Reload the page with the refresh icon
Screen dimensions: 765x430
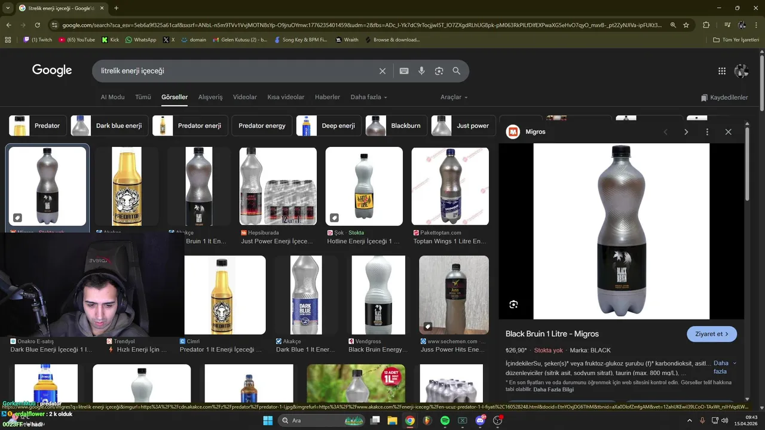(37, 25)
